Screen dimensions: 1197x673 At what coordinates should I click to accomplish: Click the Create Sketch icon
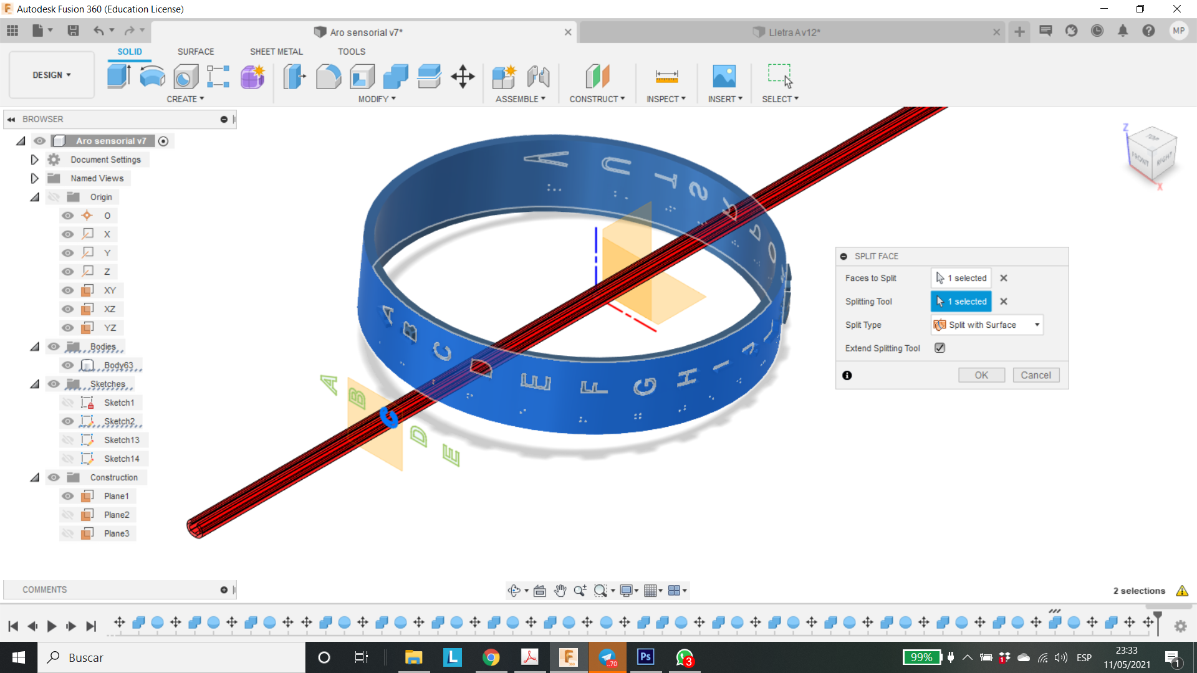tap(218, 77)
